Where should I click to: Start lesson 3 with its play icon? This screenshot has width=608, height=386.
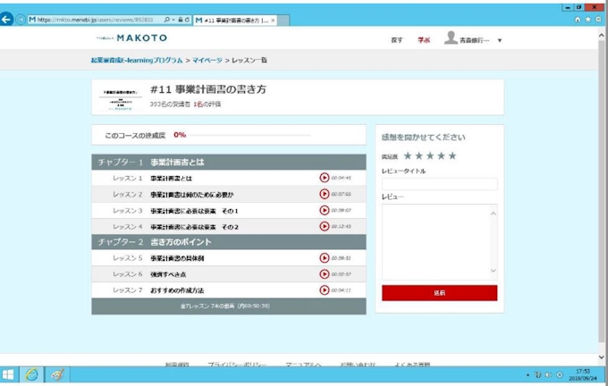325,210
